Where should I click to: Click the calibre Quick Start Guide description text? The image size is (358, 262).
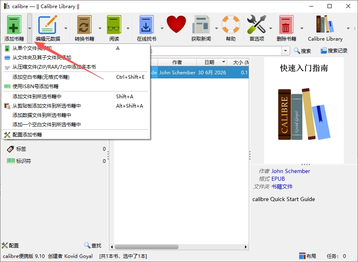pyautogui.click(x=284, y=199)
